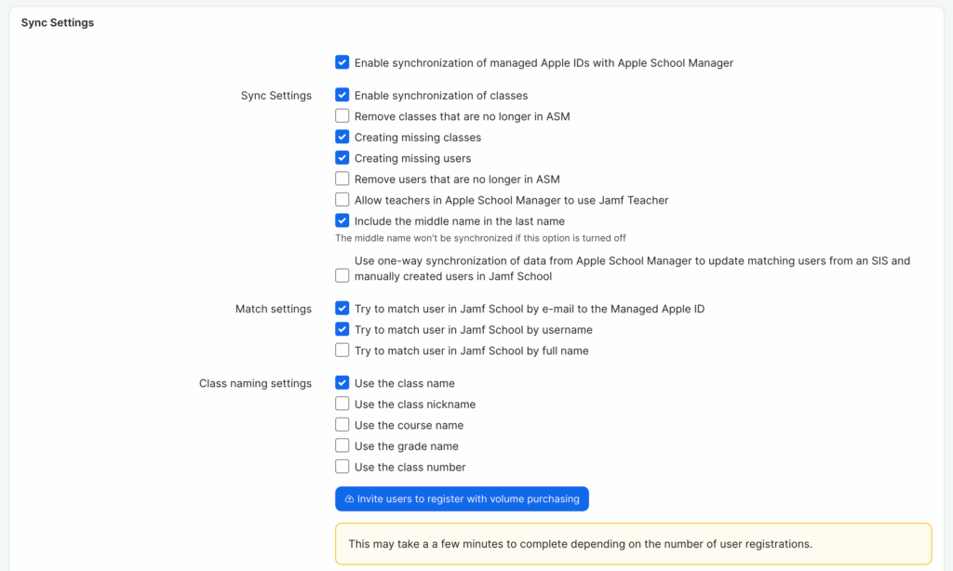Disable the Enable synchronization of classes checkbox
The image size is (953, 571).
coord(342,95)
